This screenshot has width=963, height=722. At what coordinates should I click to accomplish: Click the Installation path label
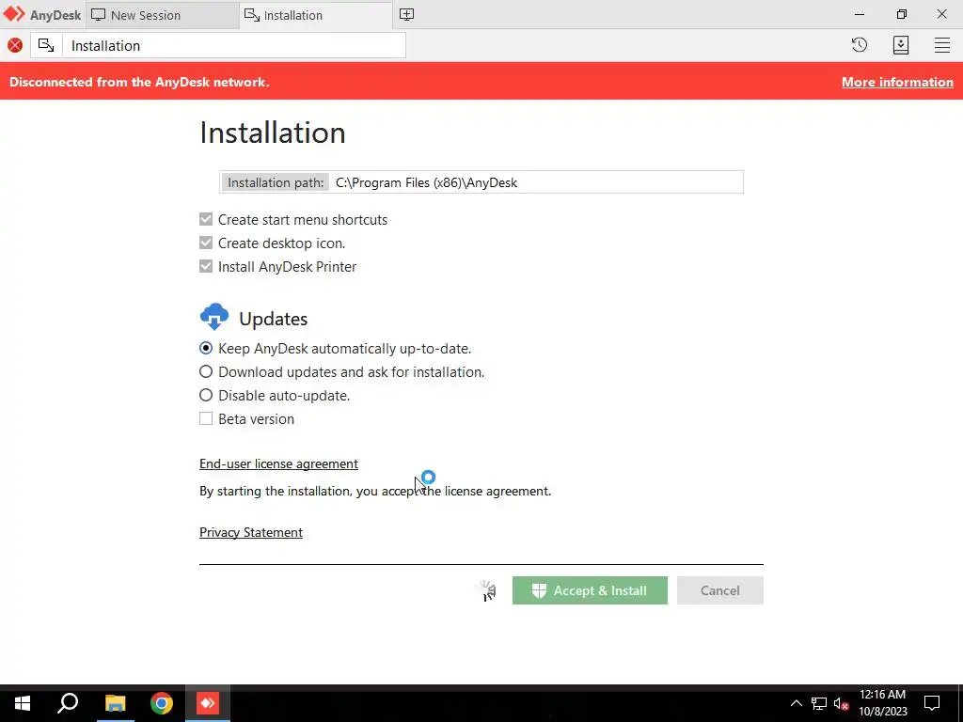point(276,182)
